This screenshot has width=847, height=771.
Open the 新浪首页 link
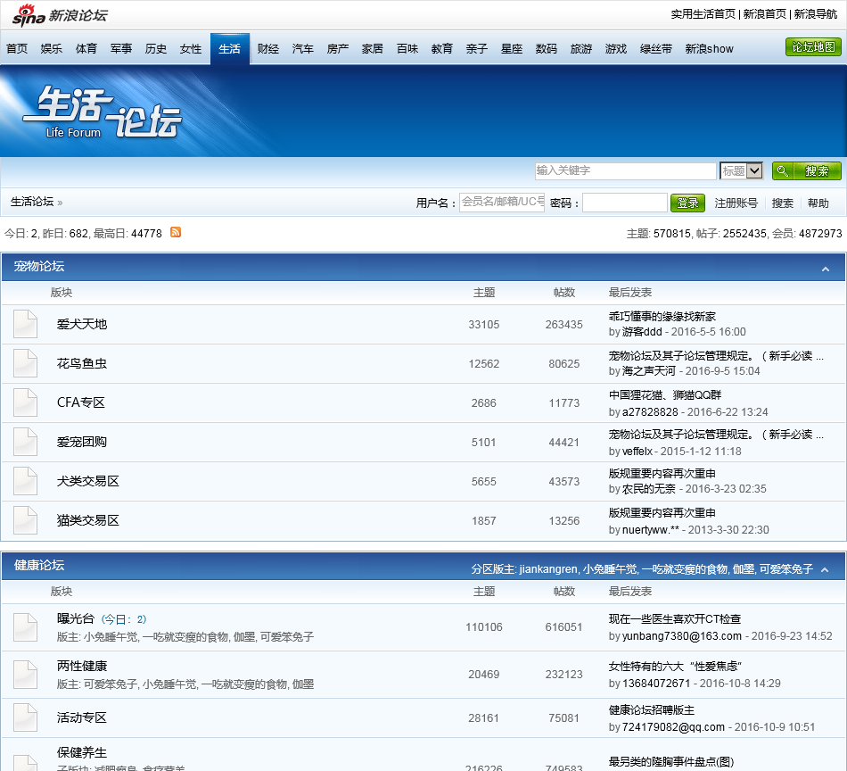tap(764, 14)
